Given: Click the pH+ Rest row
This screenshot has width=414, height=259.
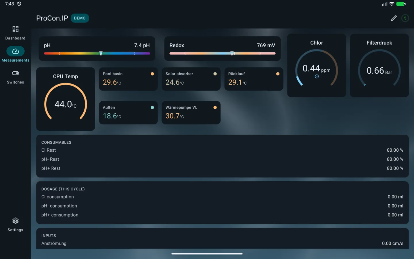Looking at the screenshot, I should pos(222,168).
